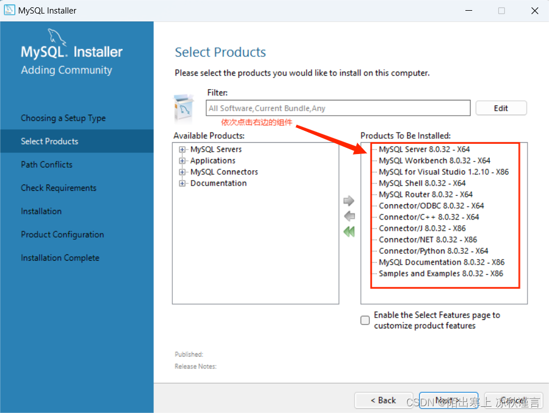This screenshot has width=549, height=413.
Task: Select Applications in Available Products
Action: click(213, 160)
